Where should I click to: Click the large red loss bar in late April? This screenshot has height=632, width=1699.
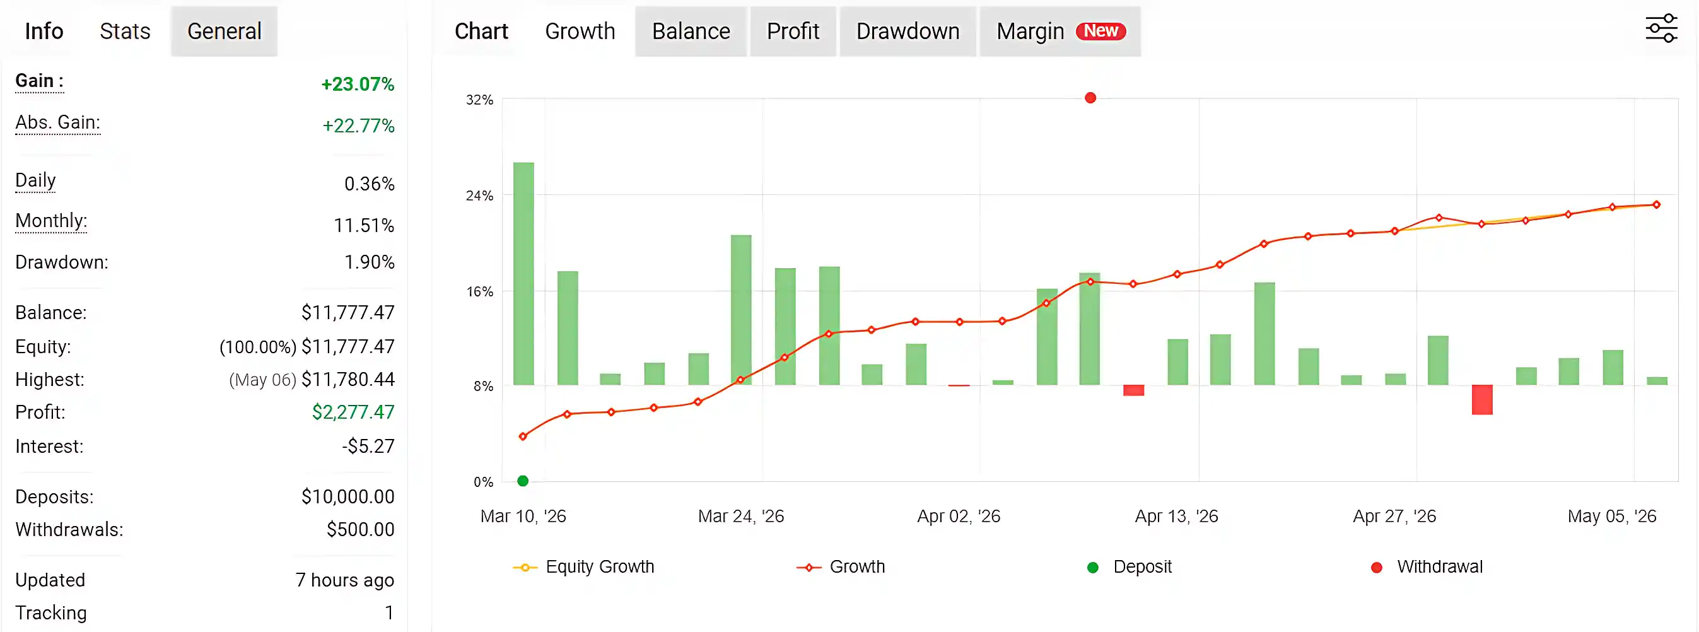tap(1482, 400)
